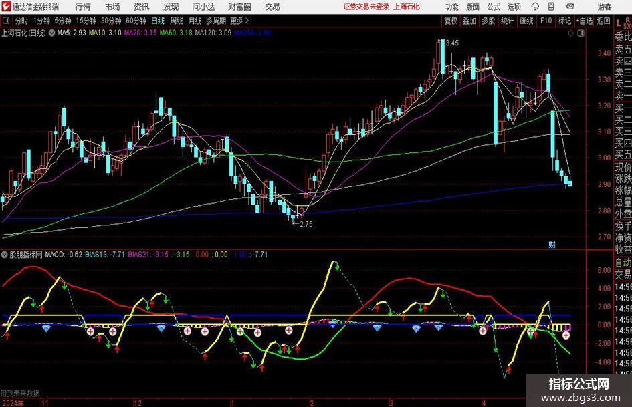Click the MA10: 3.10 indicator value
632x407 pixels.
coord(105,33)
